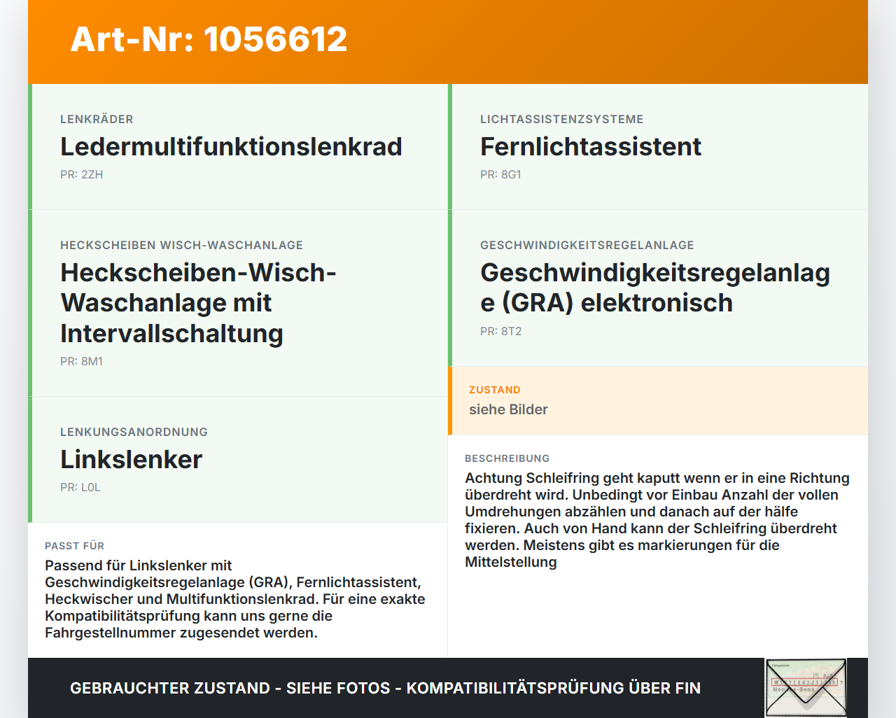The width and height of the screenshot is (896, 718).
Task: Click the 'siehe Bilder' condition value
Action: coord(508,409)
